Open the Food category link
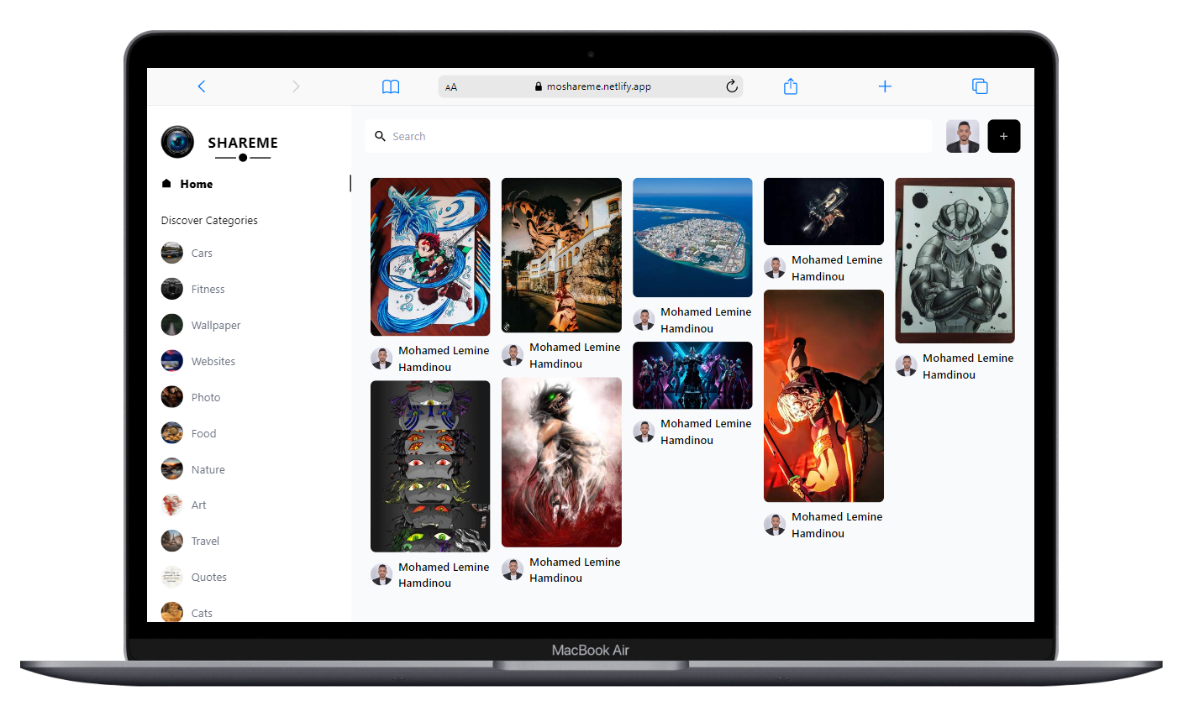This screenshot has width=1194, height=701. click(x=203, y=433)
